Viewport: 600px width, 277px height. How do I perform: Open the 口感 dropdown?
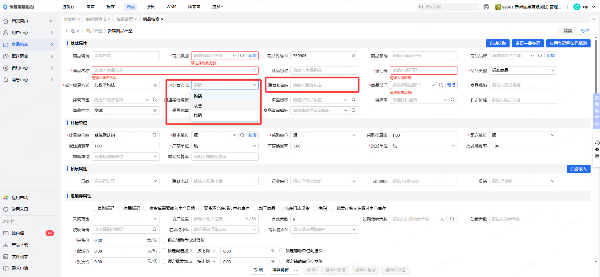click(126, 181)
